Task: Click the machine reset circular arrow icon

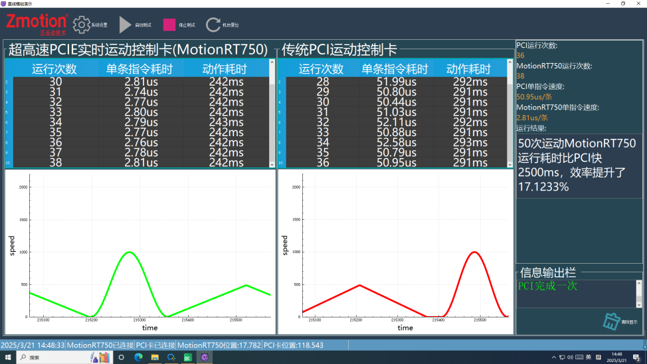Action: (x=213, y=25)
